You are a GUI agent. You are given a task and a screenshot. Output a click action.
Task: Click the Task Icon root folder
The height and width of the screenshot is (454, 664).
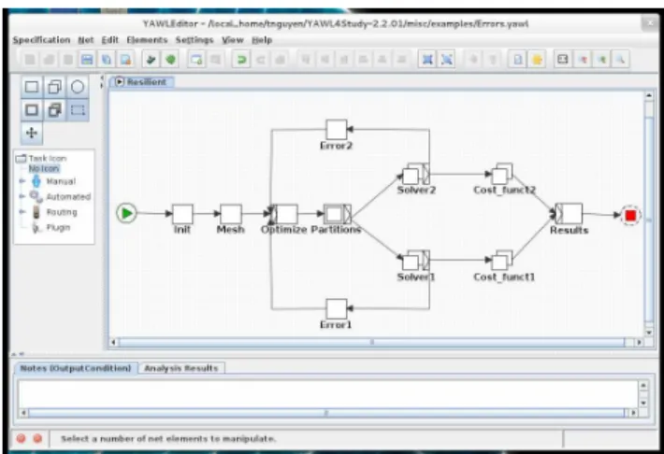[41, 158]
